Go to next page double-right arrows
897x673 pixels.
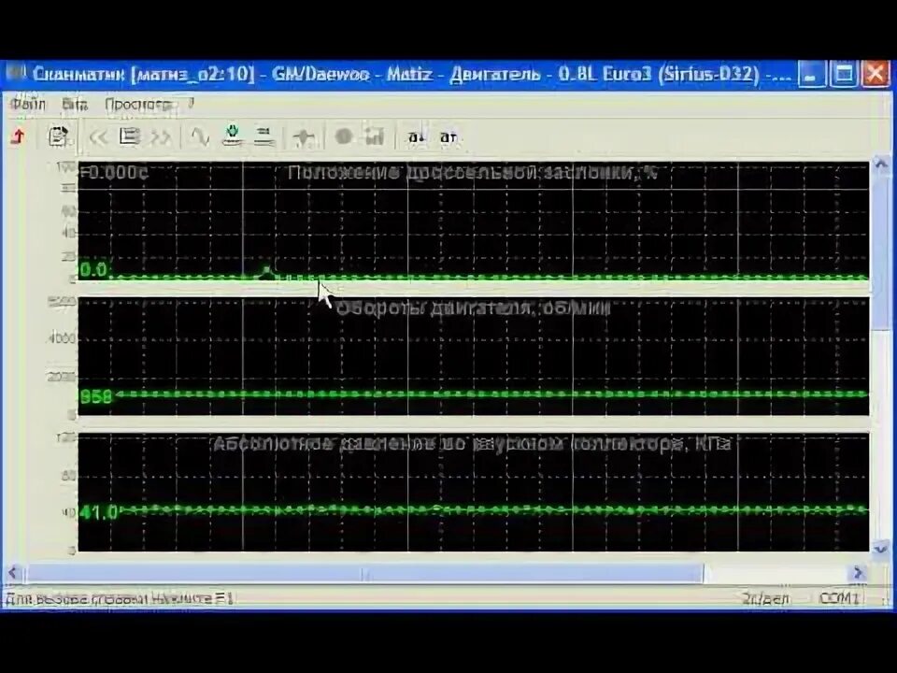[161, 137]
